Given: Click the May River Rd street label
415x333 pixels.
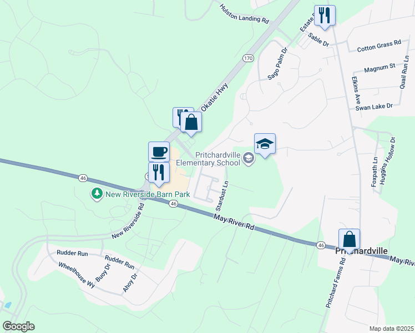Looking at the screenshot, I should [234, 223].
